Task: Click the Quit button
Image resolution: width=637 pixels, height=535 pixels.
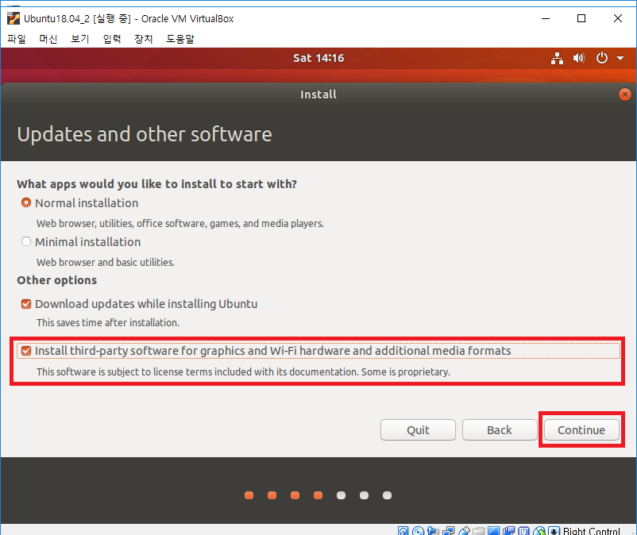Action: 418,430
